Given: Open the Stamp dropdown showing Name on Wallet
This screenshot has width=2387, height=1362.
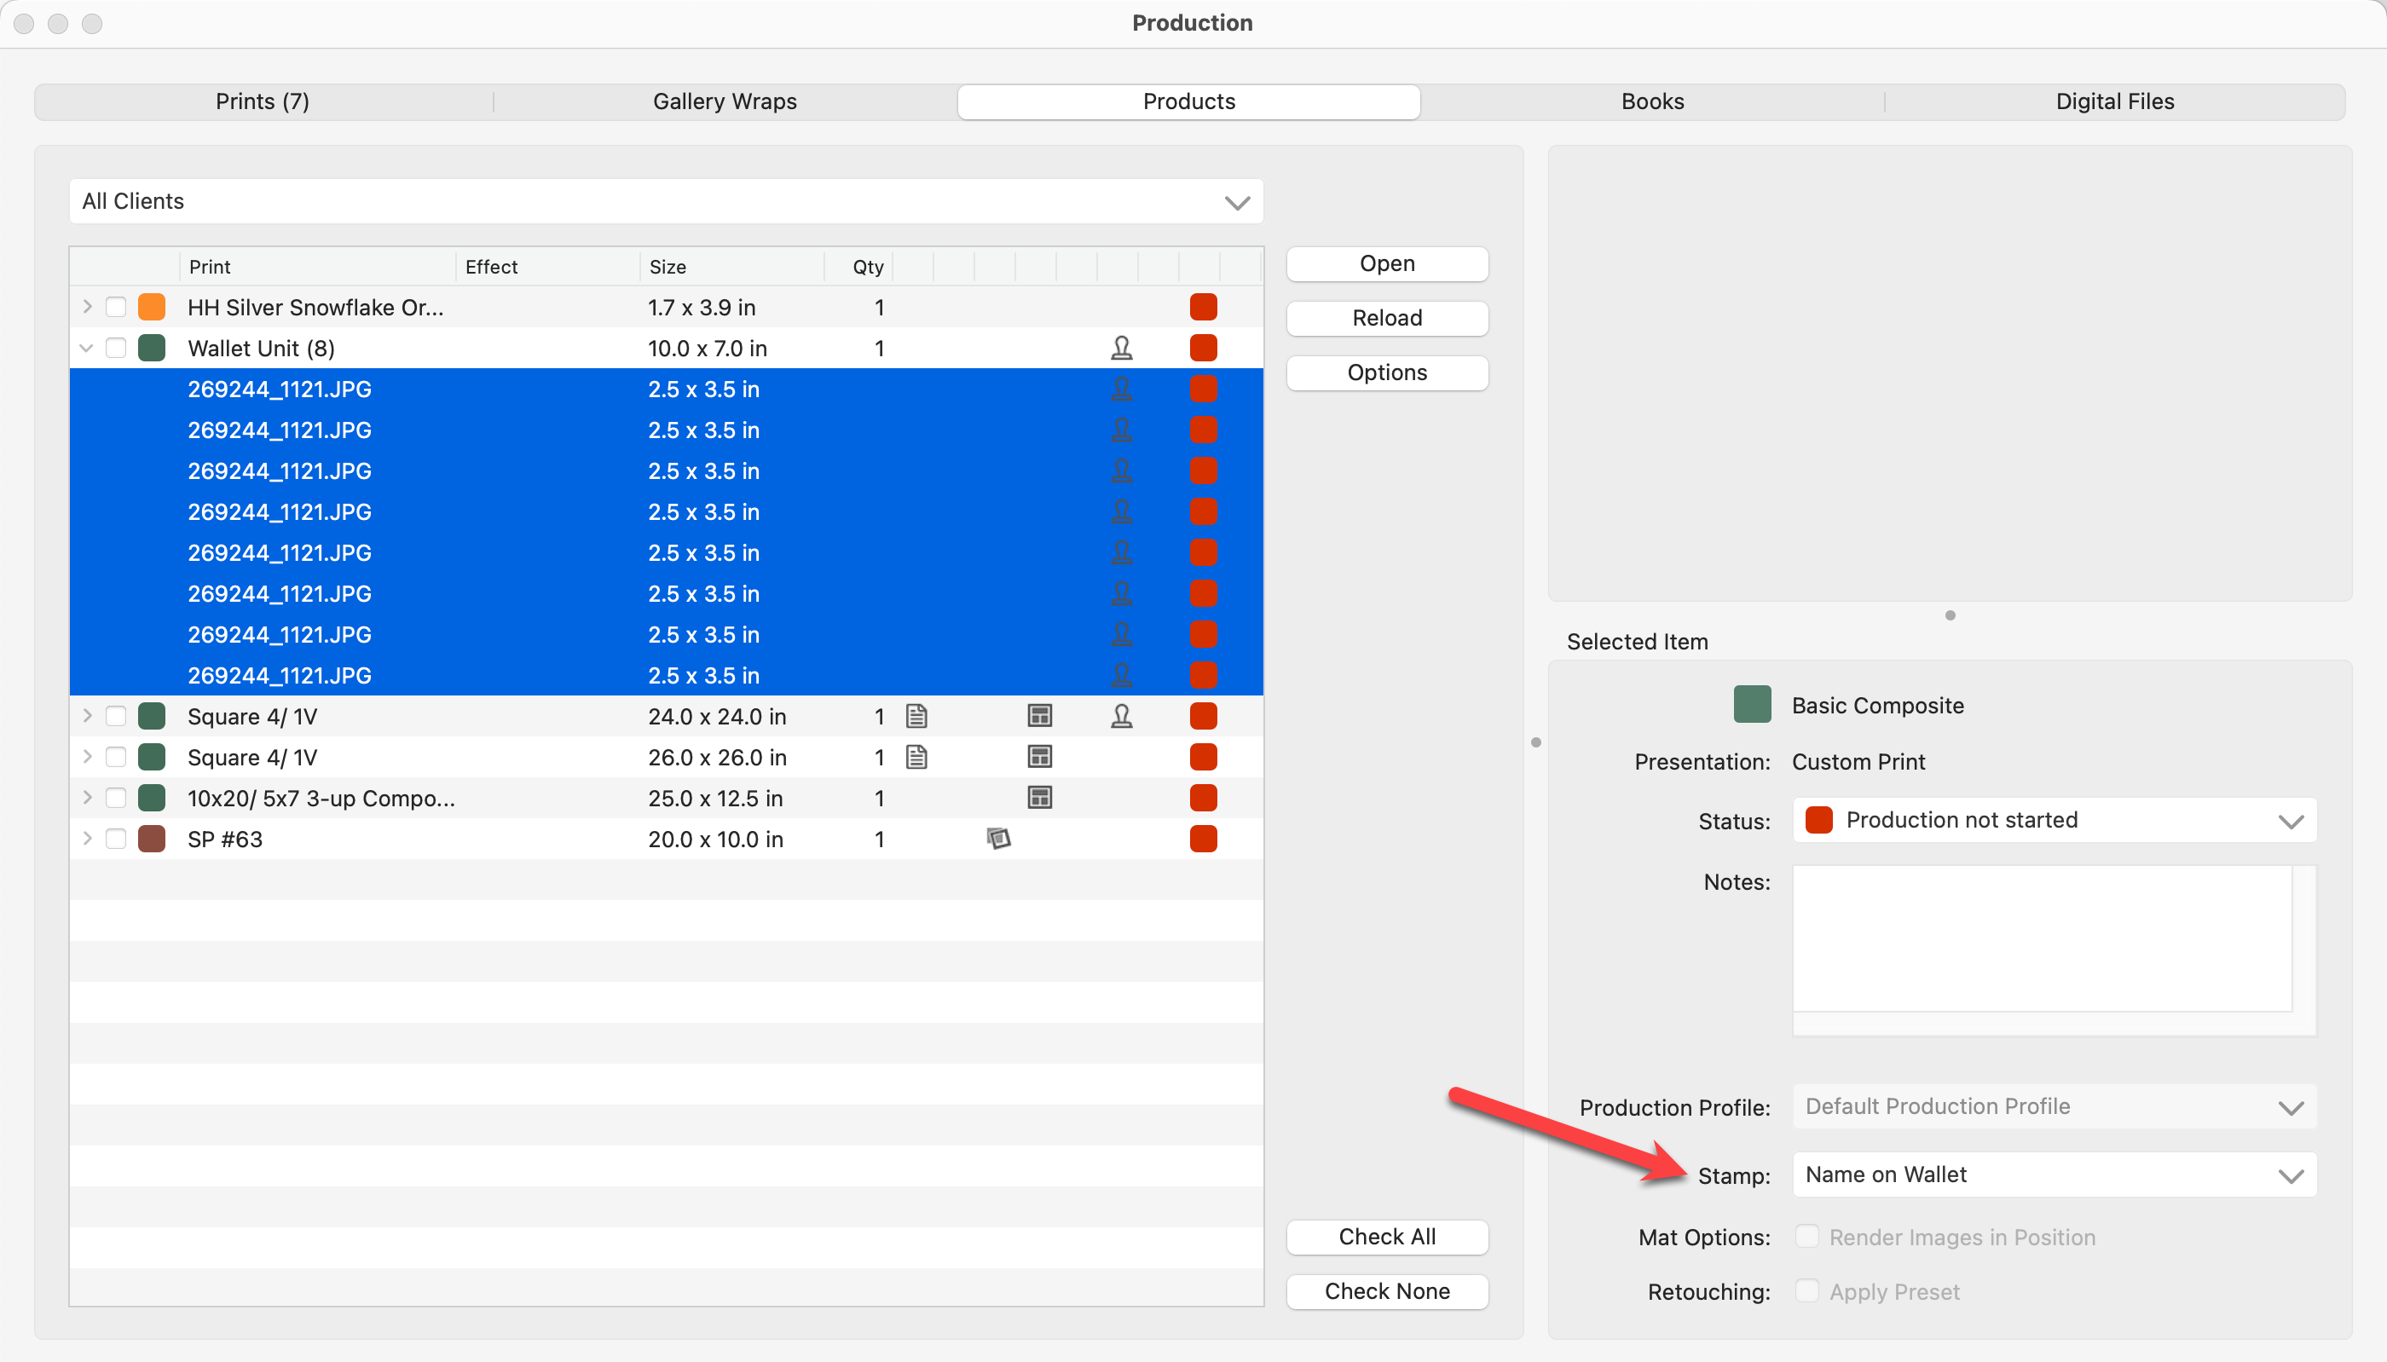Looking at the screenshot, I should coord(2054,1174).
